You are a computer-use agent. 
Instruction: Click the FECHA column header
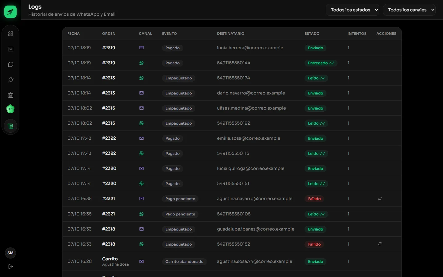pos(74,34)
